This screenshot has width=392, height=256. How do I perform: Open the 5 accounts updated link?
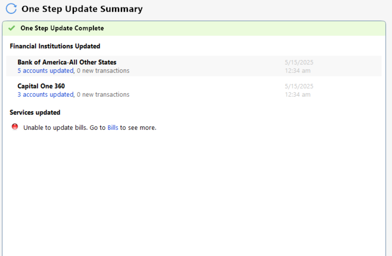point(45,70)
